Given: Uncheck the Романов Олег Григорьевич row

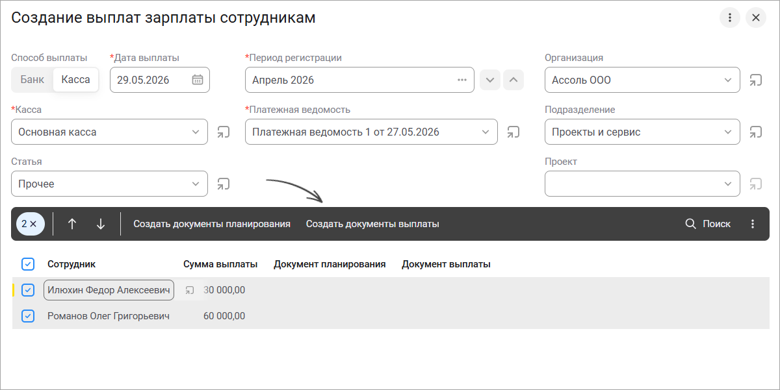Looking at the screenshot, I should [28, 316].
